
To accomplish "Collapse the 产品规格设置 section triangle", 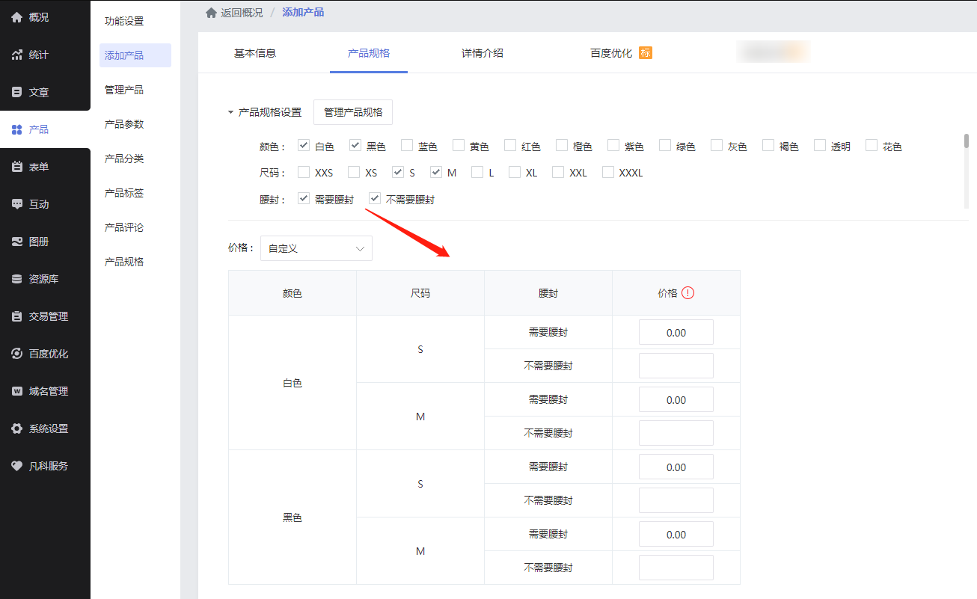I will [x=231, y=113].
